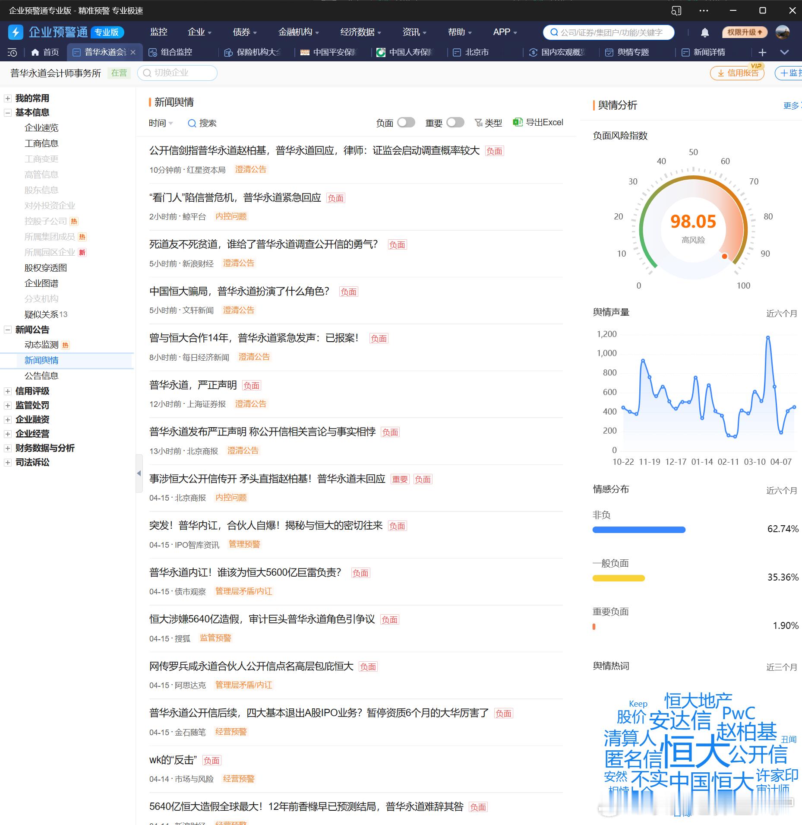This screenshot has height=825, width=802.
Task: Click the 新 badge next to 所属园区企业
Action: point(82,253)
